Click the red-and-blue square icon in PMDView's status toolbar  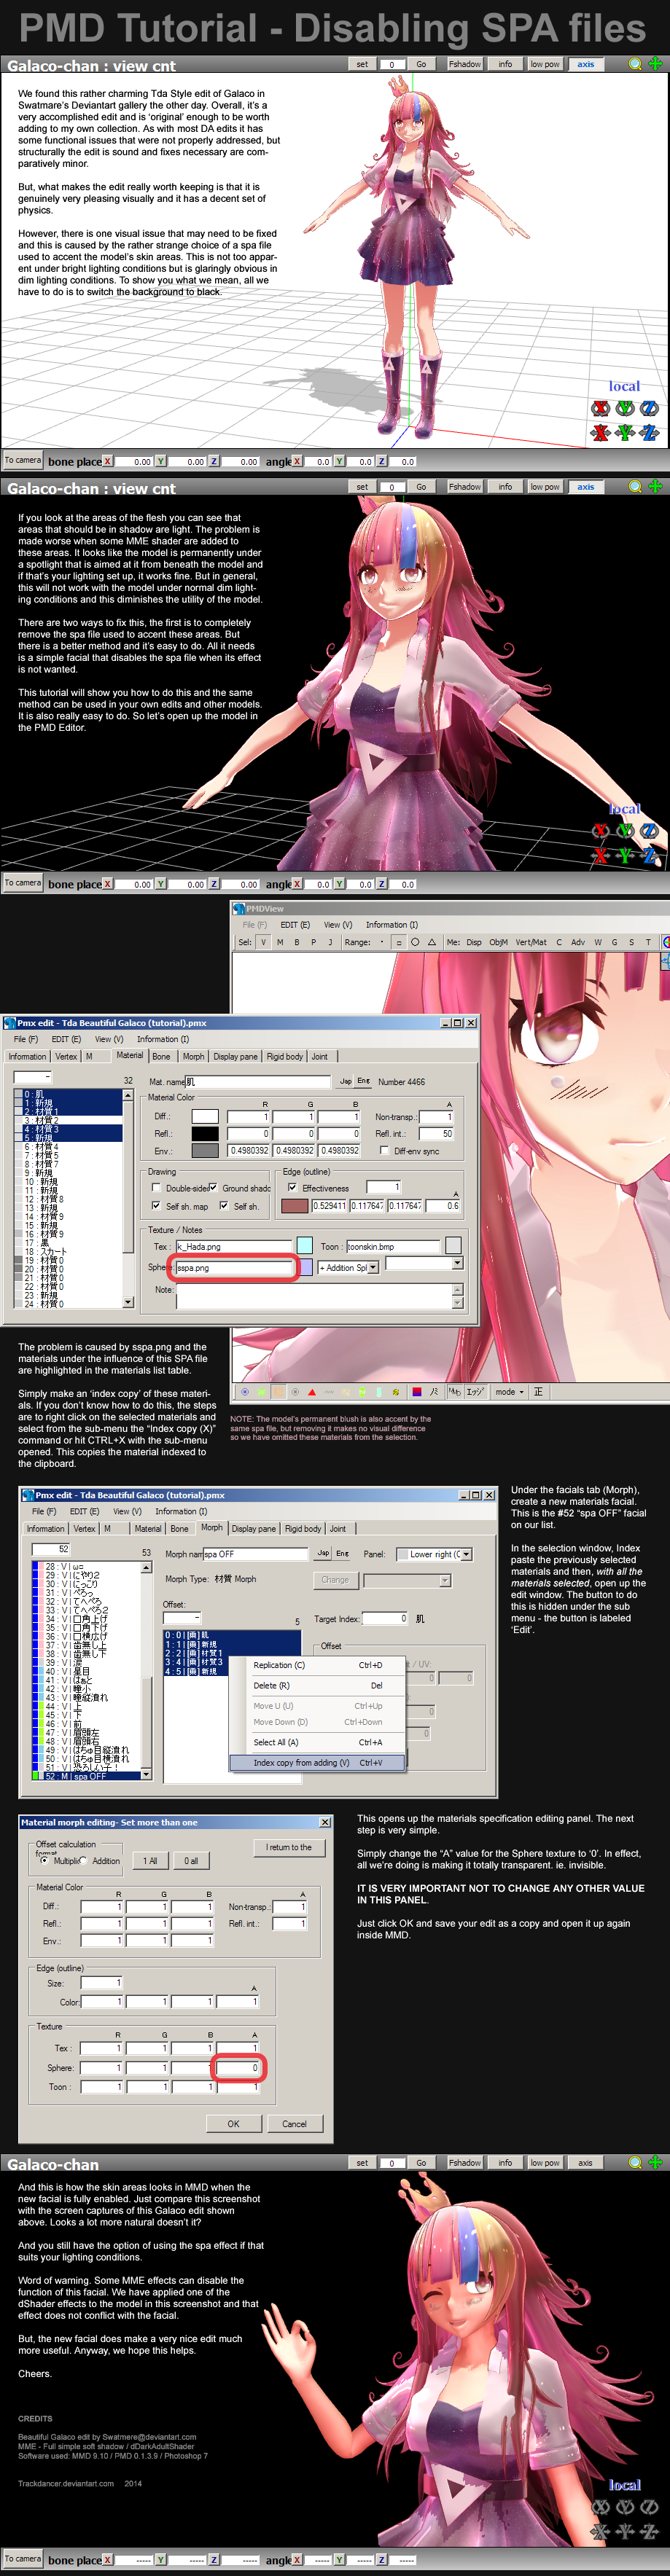pyautogui.click(x=417, y=1391)
